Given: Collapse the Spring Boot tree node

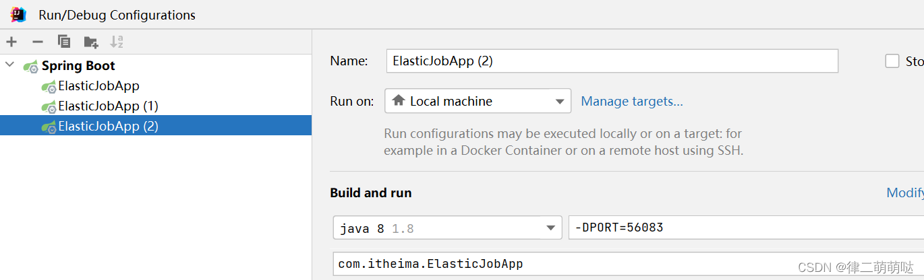Looking at the screenshot, I should [x=9, y=65].
